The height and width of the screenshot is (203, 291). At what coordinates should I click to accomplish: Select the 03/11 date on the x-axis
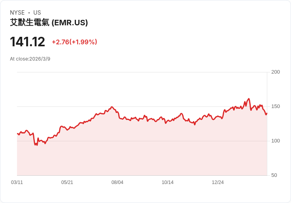(x=17, y=182)
